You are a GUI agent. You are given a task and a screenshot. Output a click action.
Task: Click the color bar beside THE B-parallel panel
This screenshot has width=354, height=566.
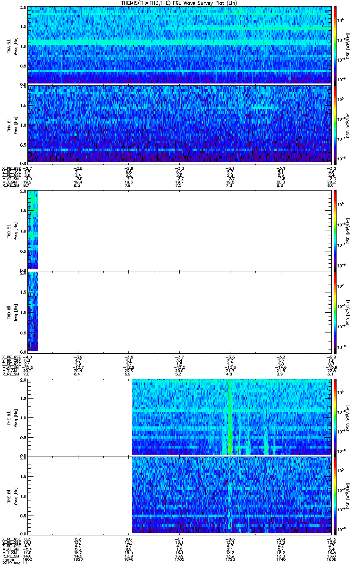(x=335, y=495)
